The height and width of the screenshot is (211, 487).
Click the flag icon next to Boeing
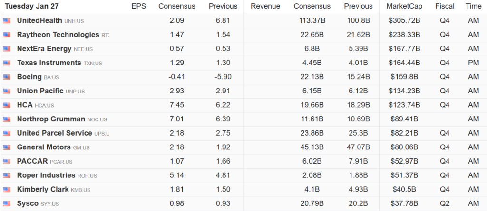point(7,77)
